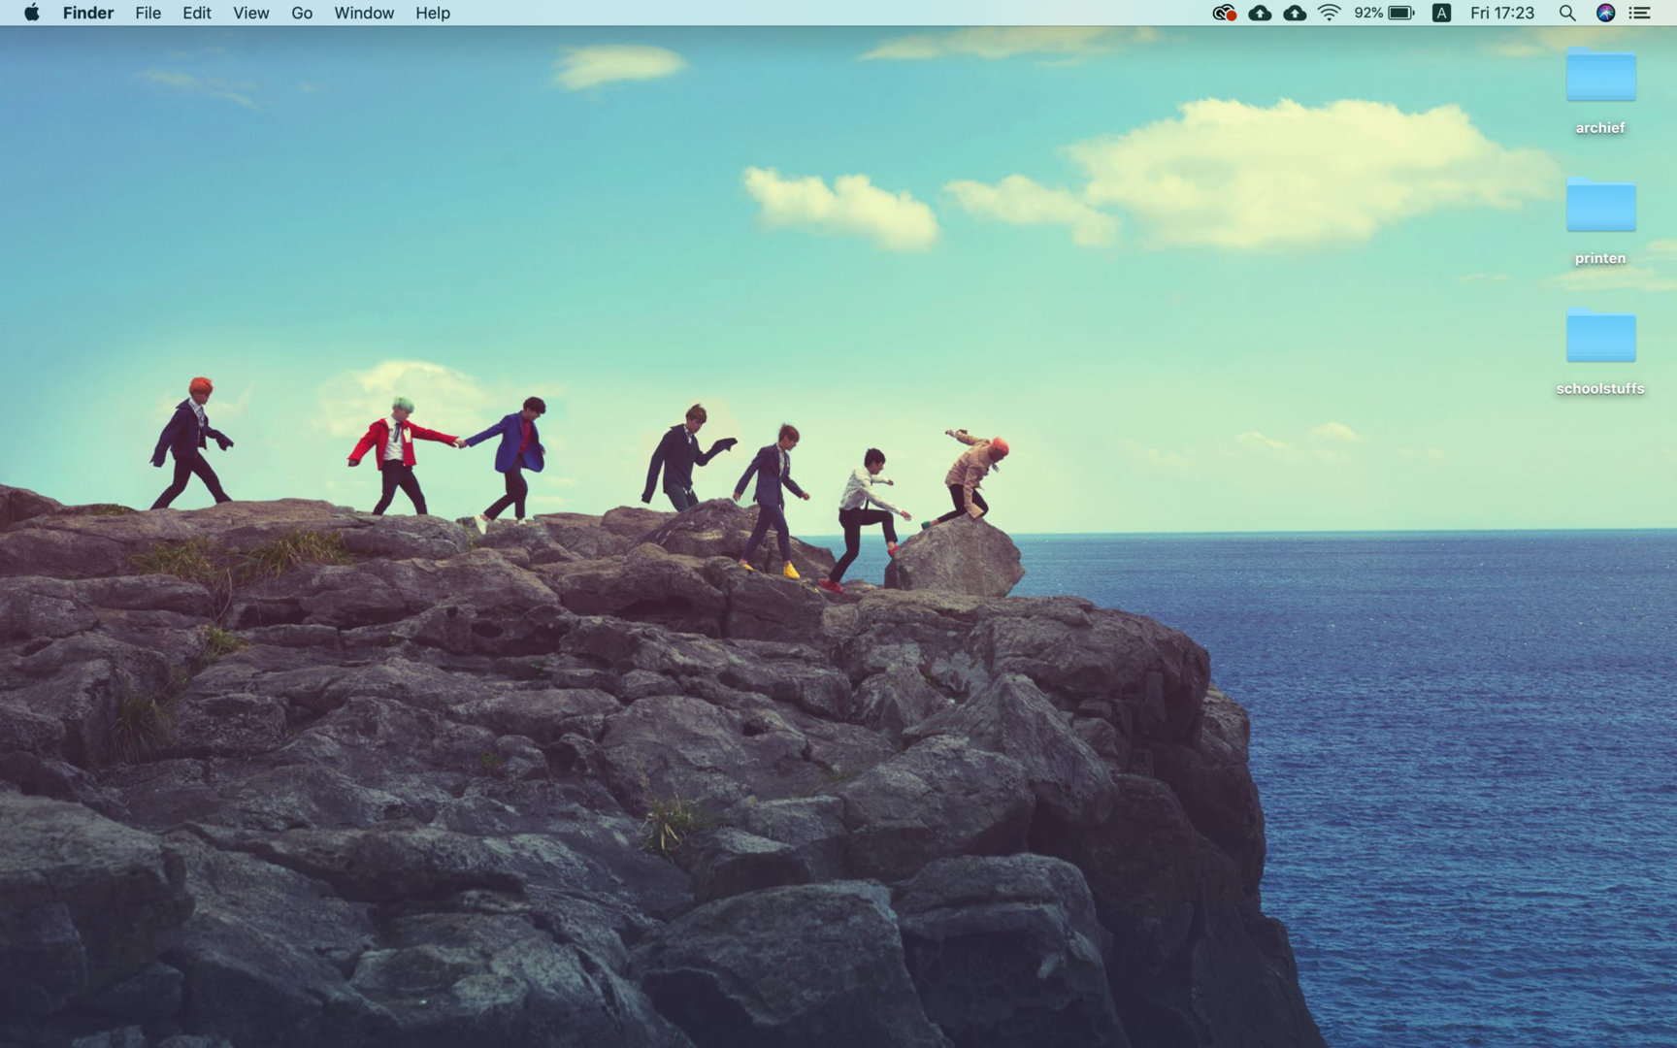Open the Go menu
Image resolution: width=1677 pixels, height=1048 pixels.
click(302, 13)
